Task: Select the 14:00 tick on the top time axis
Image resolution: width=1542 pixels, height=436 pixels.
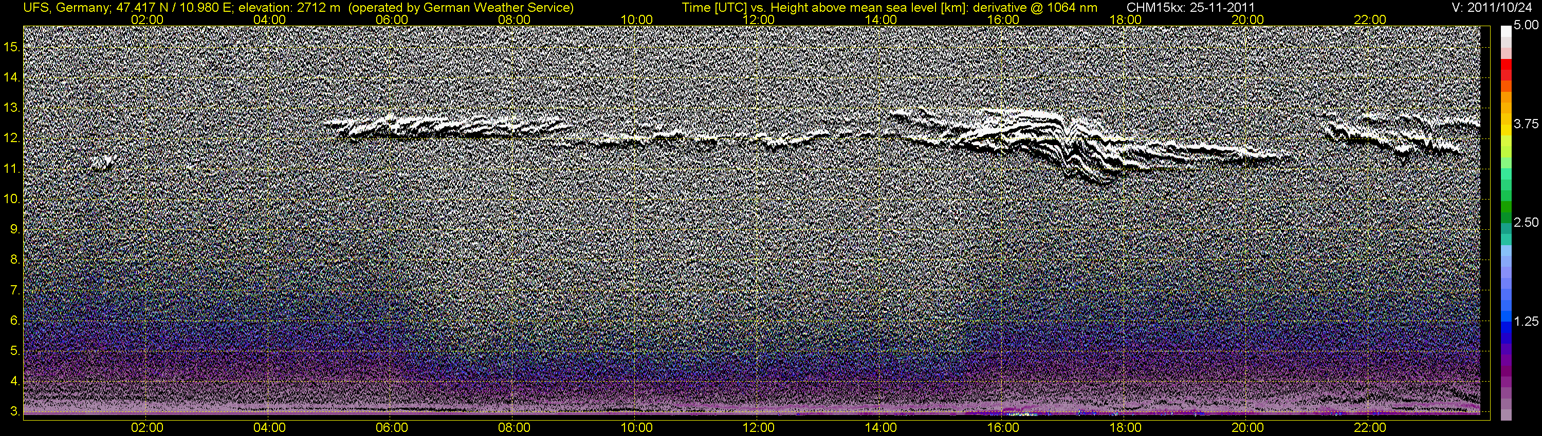Action: [x=881, y=19]
